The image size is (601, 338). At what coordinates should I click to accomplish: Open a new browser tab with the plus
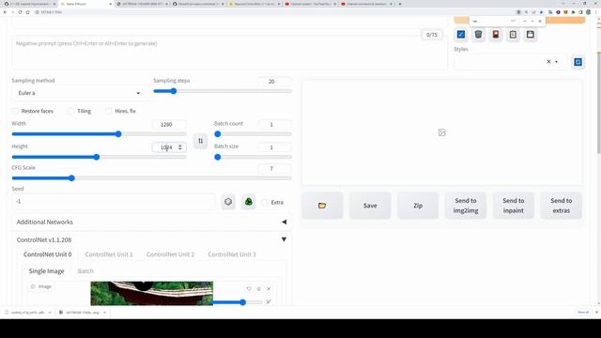coord(400,4)
